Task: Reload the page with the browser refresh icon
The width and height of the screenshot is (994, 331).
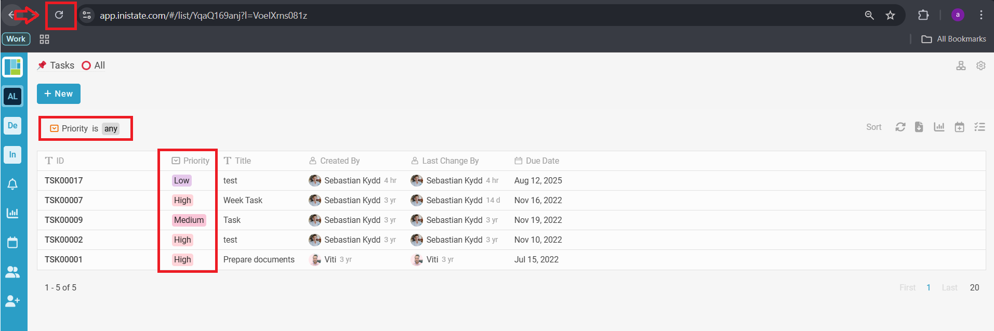Action: tap(59, 15)
